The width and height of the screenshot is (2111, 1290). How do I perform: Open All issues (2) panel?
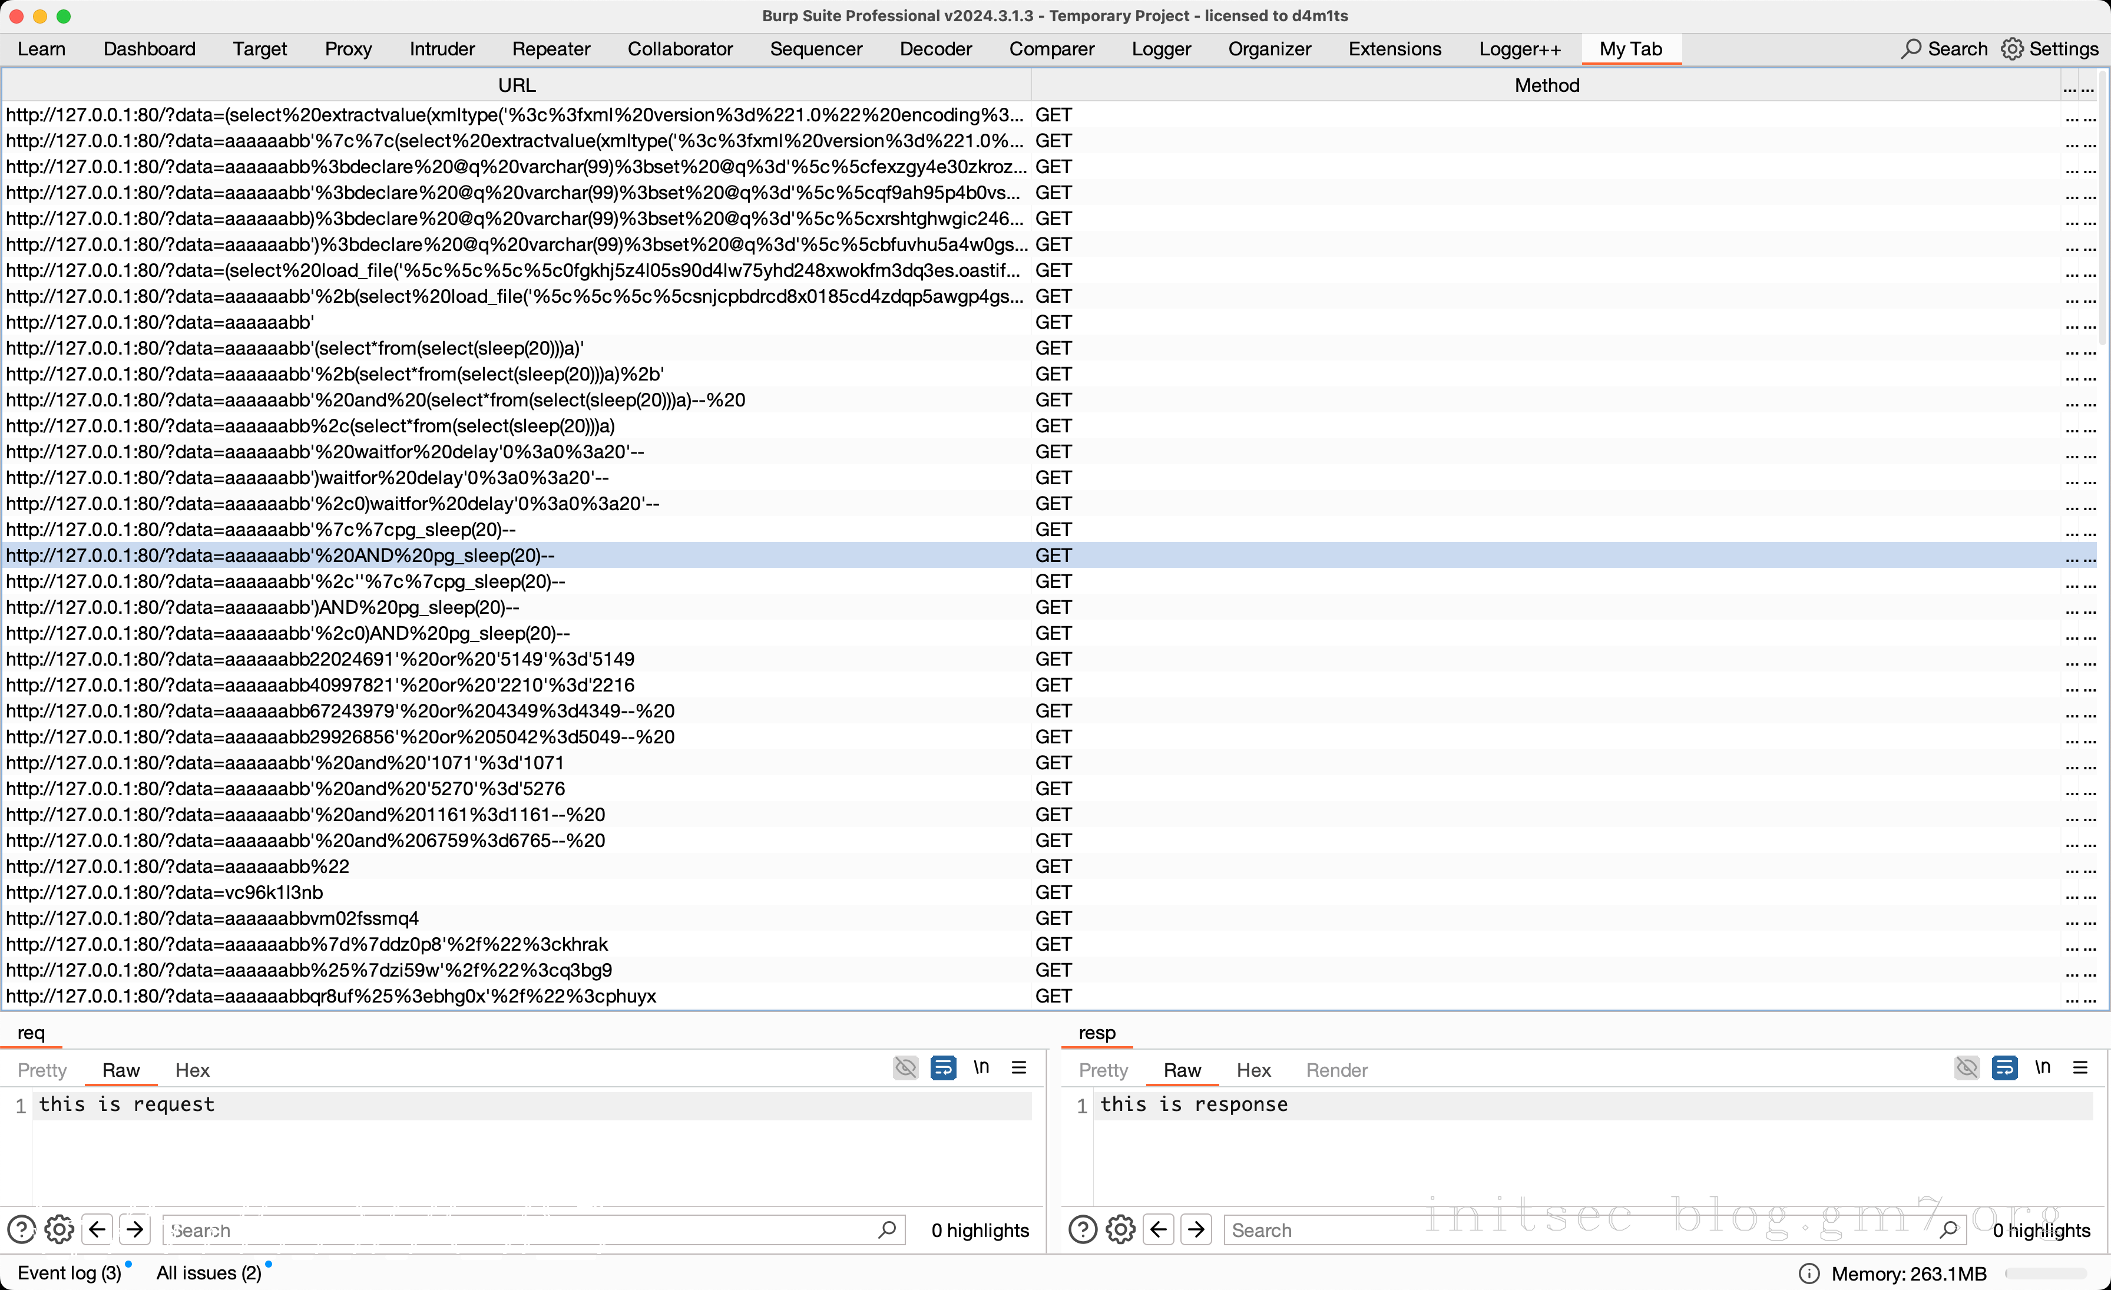(208, 1273)
